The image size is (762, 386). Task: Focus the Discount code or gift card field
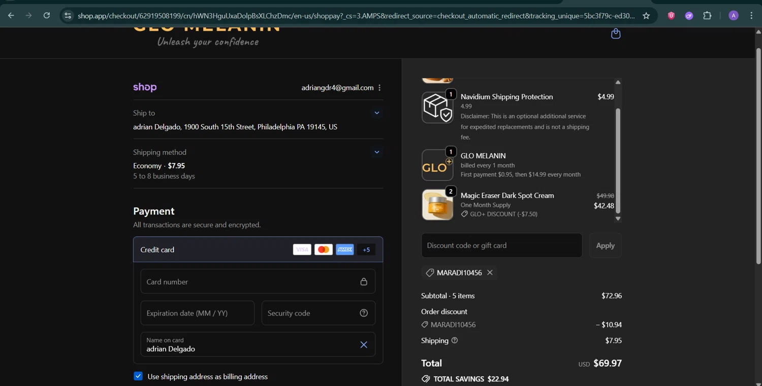click(502, 245)
